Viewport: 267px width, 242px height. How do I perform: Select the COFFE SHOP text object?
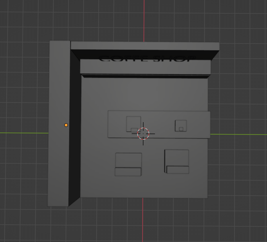(147, 59)
